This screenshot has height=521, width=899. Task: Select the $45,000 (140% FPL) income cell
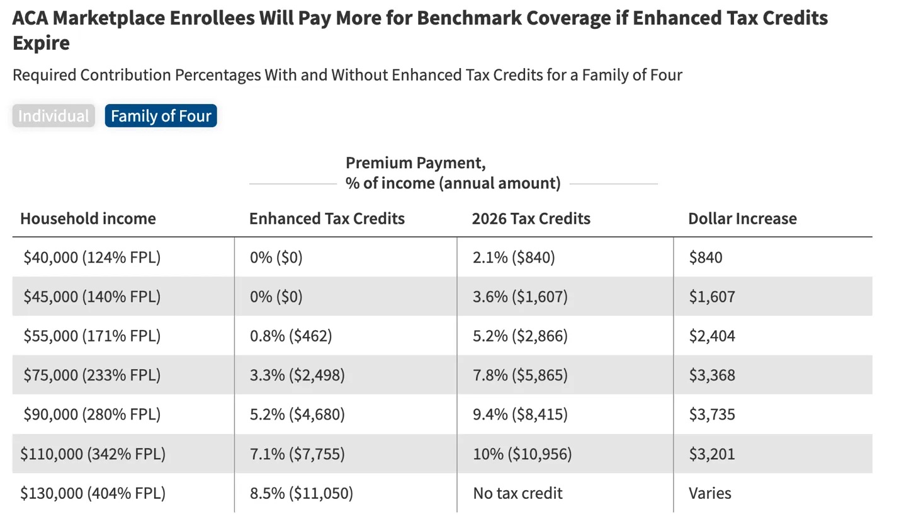pos(92,296)
